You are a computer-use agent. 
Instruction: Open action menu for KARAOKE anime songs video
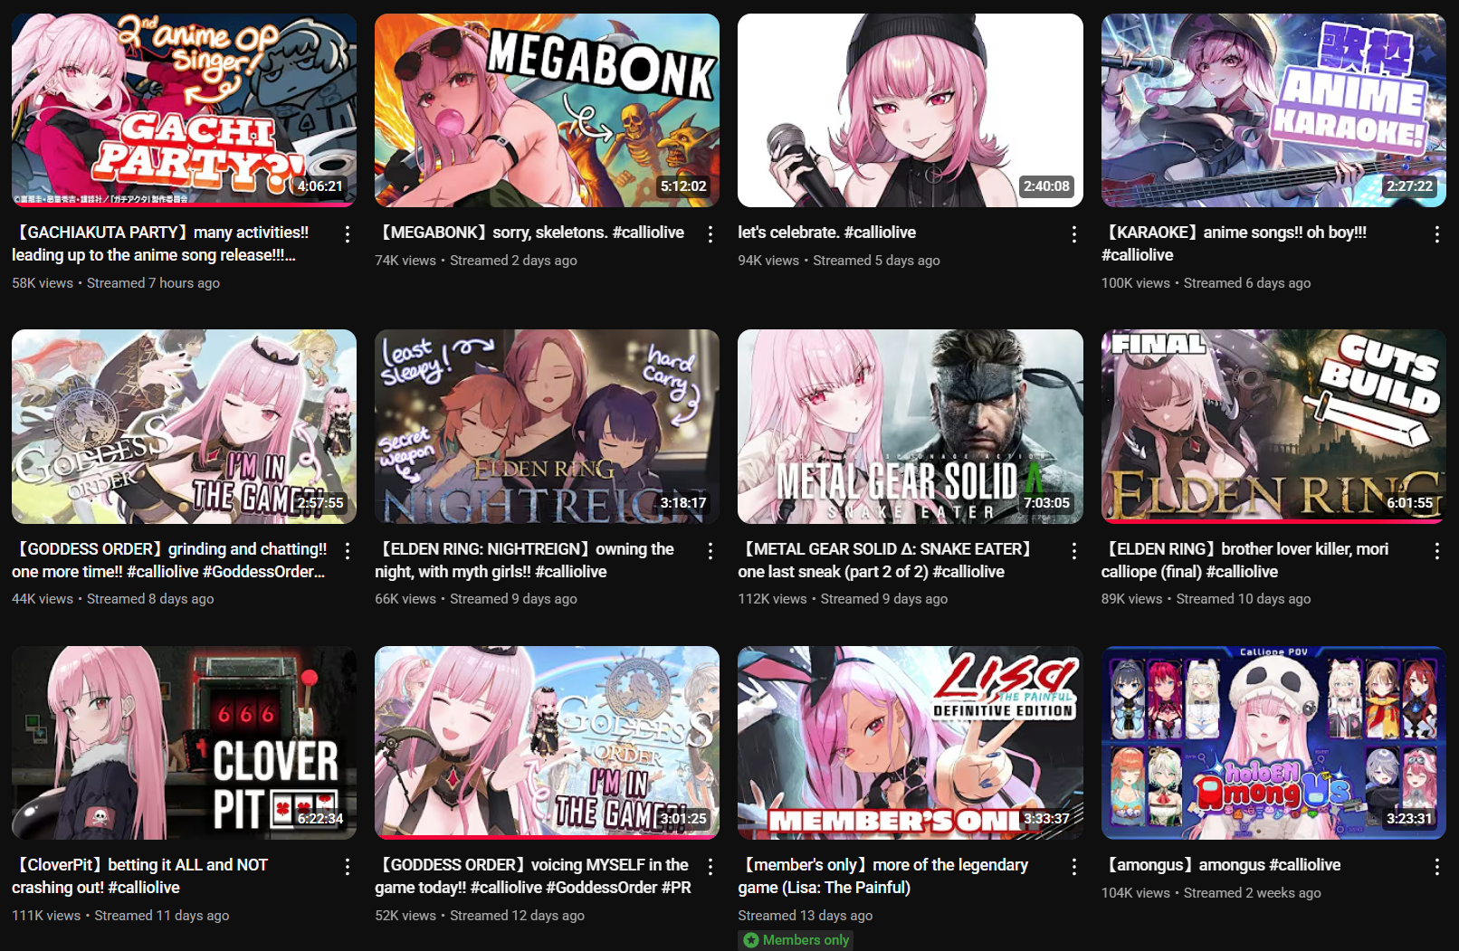pyautogui.click(x=1437, y=234)
